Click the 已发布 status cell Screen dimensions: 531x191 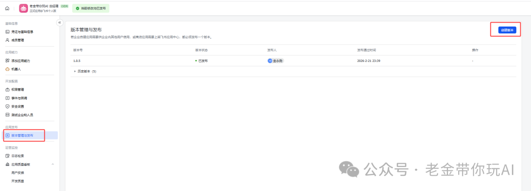coord(202,61)
